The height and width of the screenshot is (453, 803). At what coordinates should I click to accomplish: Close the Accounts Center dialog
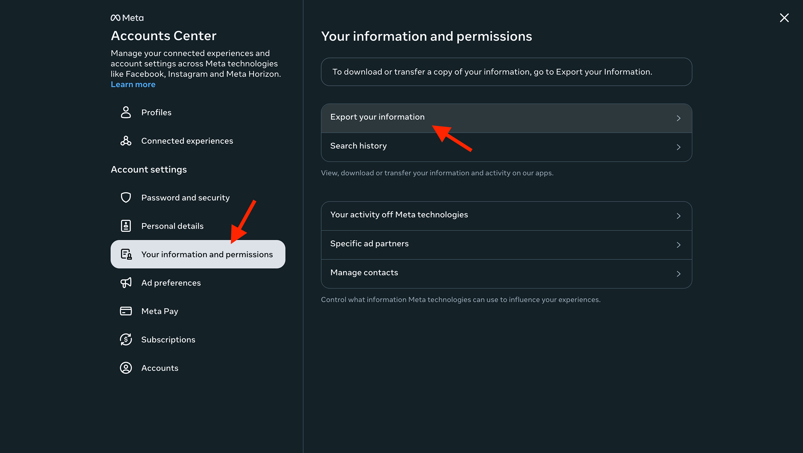pyautogui.click(x=784, y=17)
